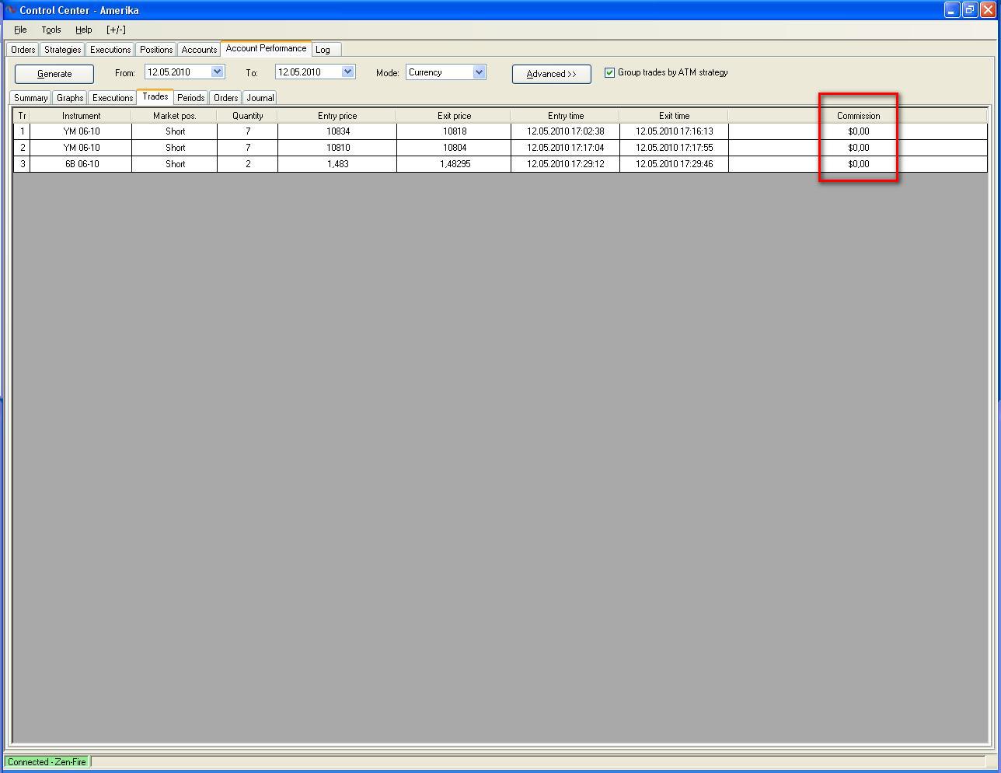Click exit price cell 10818
The image size is (1001, 773).
pyautogui.click(x=455, y=131)
